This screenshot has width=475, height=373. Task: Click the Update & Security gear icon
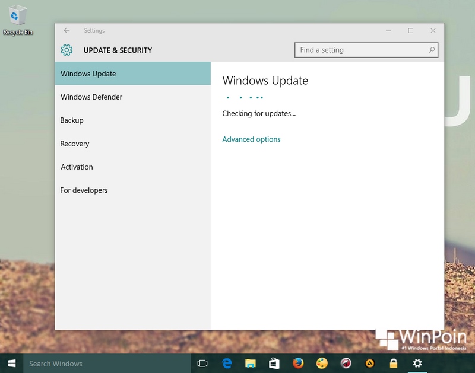(65, 50)
